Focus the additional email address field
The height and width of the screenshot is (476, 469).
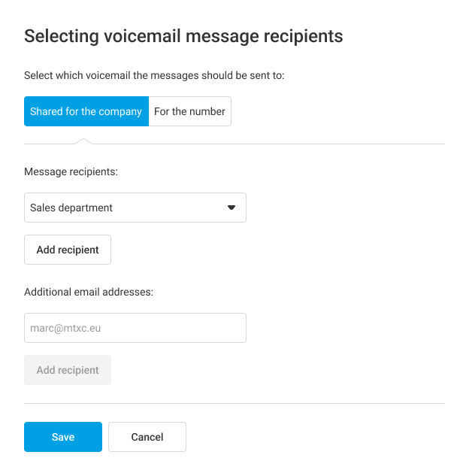[x=135, y=328]
